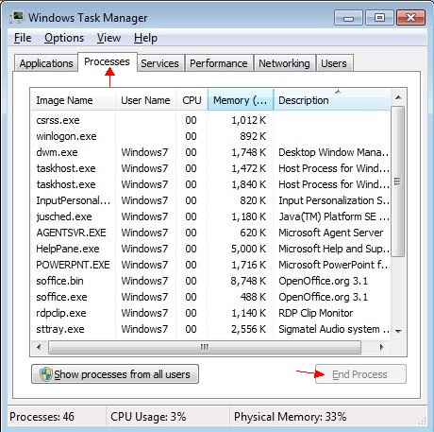The width and height of the screenshot is (434, 432).
Task: Click the End Process button
Action: click(360, 374)
